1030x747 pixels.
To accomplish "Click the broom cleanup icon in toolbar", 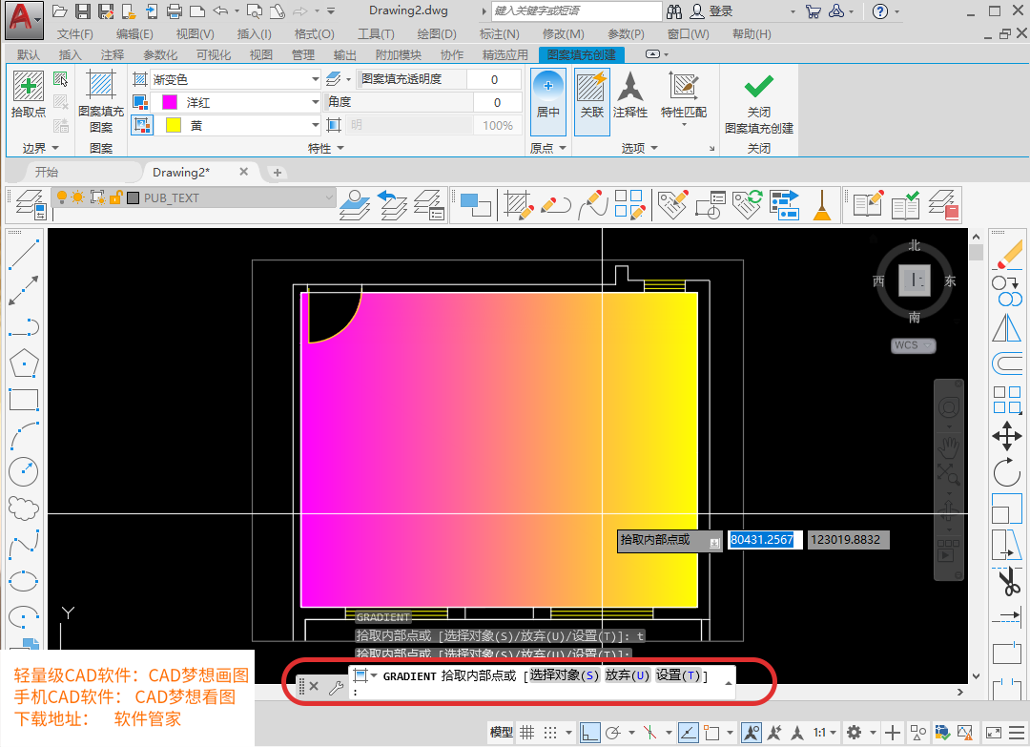I will pos(822,204).
